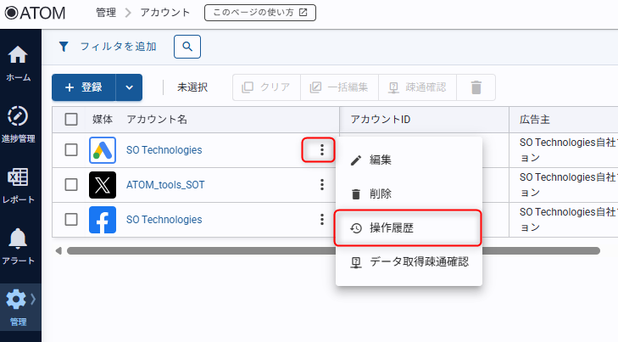This screenshot has width=618, height=342.
Task: Open the ATOM_tools_SOT account link
Action: 165,184
